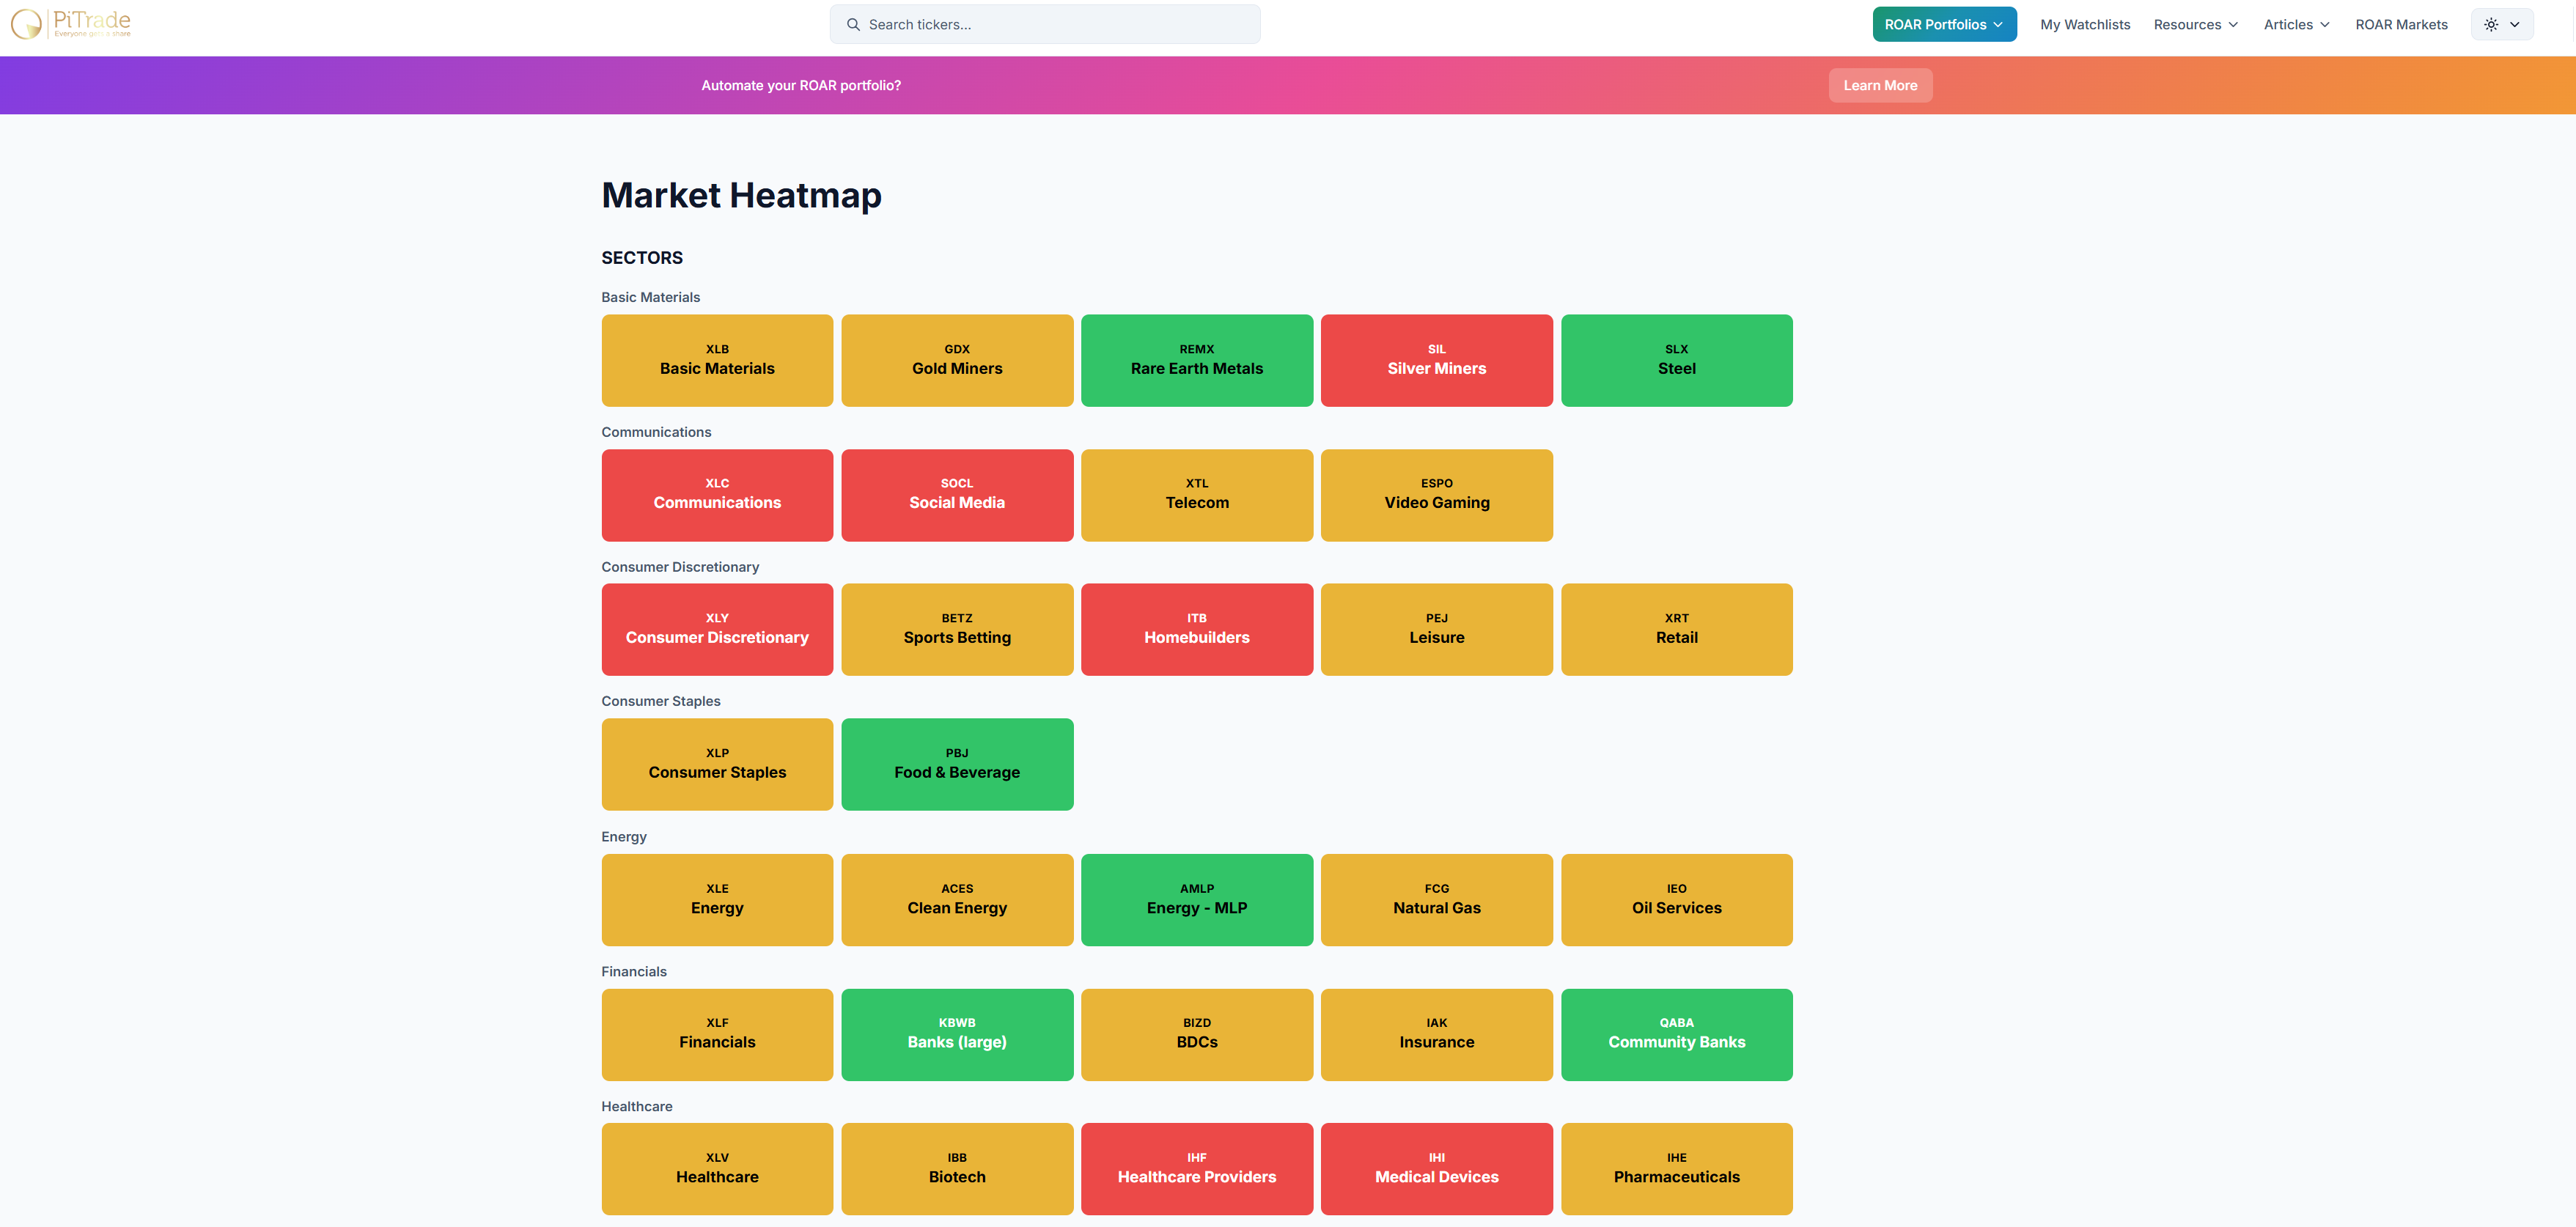Open the theme selector chevron
This screenshot has height=1227, width=2576.
(2515, 25)
